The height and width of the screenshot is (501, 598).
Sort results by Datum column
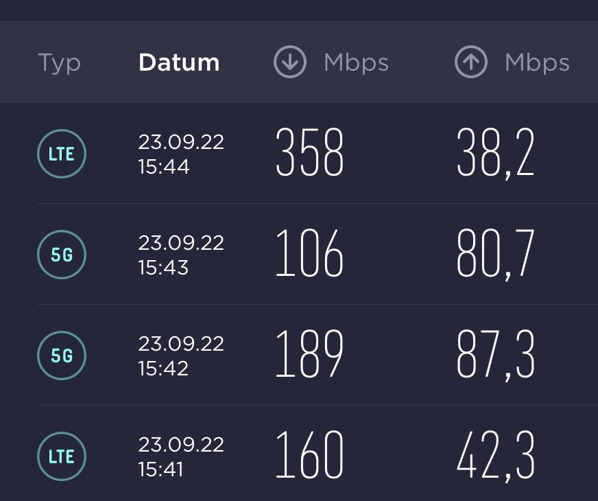pyautogui.click(x=179, y=62)
